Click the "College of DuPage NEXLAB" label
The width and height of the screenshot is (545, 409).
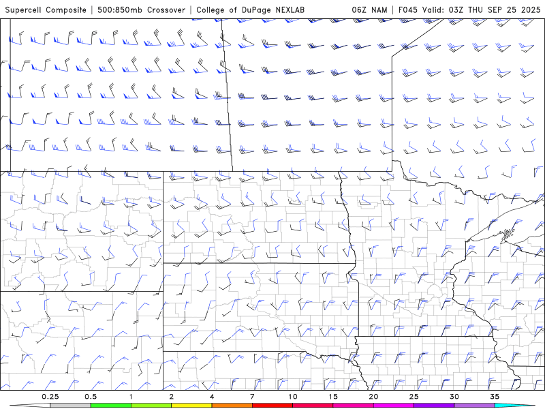pyautogui.click(x=250, y=10)
